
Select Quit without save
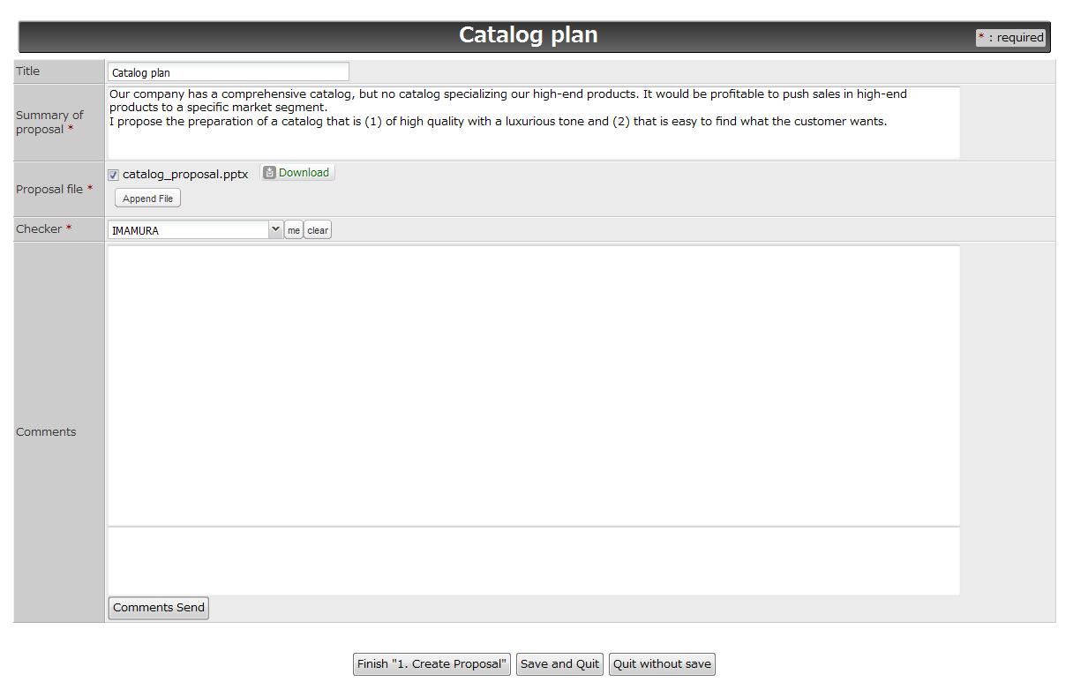coord(662,664)
